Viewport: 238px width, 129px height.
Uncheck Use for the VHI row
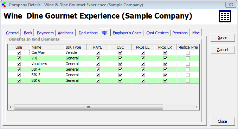click(x=19, y=58)
